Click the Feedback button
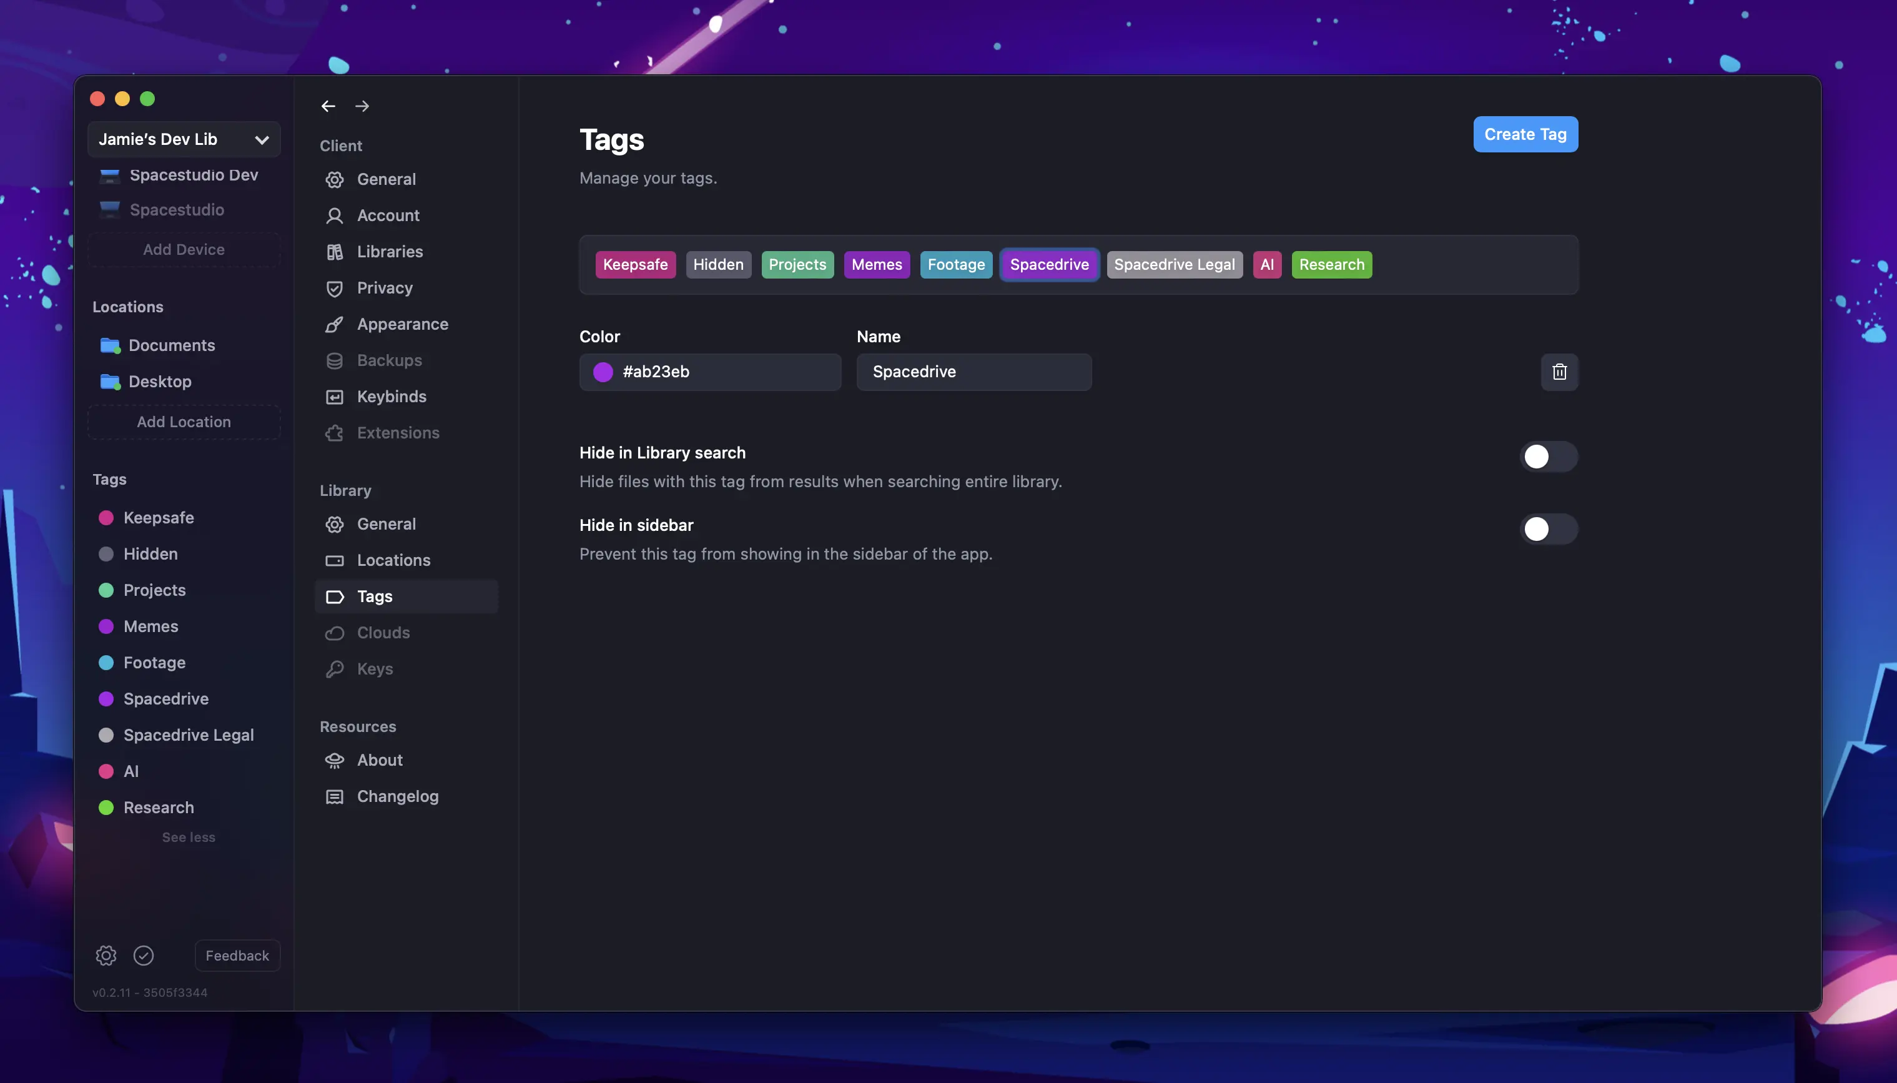1897x1083 pixels. click(x=237, y=955)
